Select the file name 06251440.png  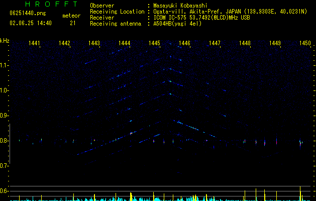pyautogui.click(x=28, y=13)
